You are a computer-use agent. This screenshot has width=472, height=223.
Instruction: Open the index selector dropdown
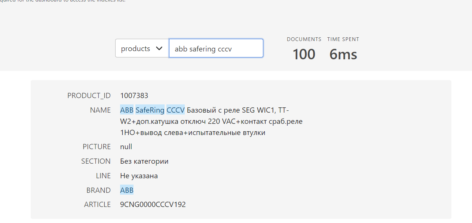coord(142,48)
